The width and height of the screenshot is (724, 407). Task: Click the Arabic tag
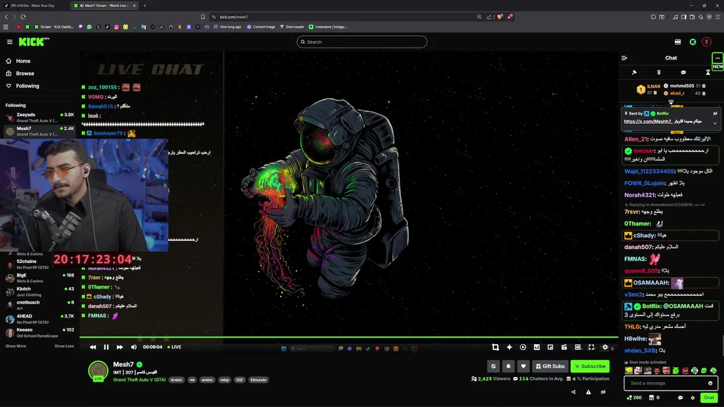click(x=176, y=380)
